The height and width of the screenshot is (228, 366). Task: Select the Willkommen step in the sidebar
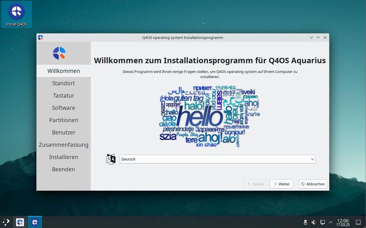(x=64, y=71)
